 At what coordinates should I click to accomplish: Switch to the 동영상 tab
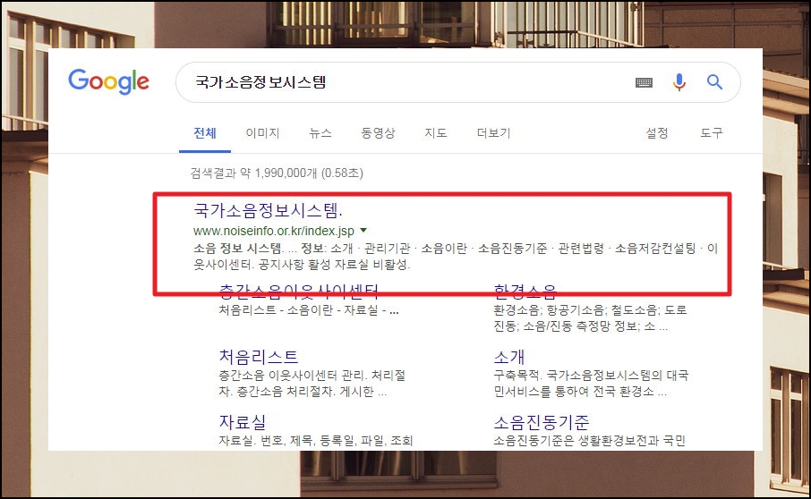[x=378, y=133]
